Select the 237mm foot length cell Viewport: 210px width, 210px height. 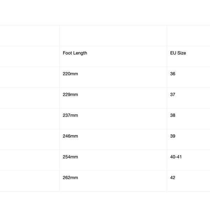70,115
